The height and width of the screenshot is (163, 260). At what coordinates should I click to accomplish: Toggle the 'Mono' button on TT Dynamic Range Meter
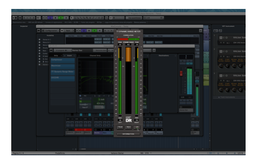(128, 127)
